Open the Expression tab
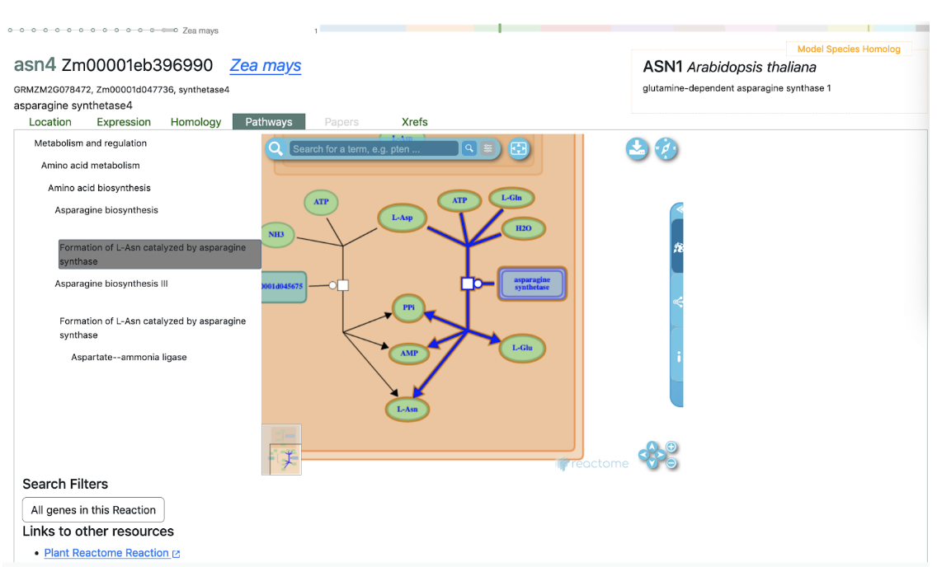The image size is (937, 567). point(124,122)
